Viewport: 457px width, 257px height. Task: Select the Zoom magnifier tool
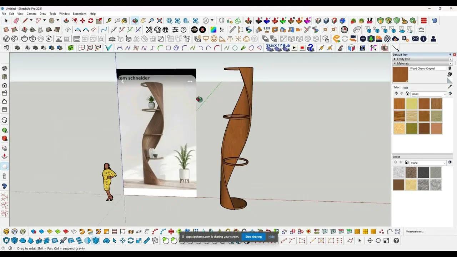click(x=151, y=21)
